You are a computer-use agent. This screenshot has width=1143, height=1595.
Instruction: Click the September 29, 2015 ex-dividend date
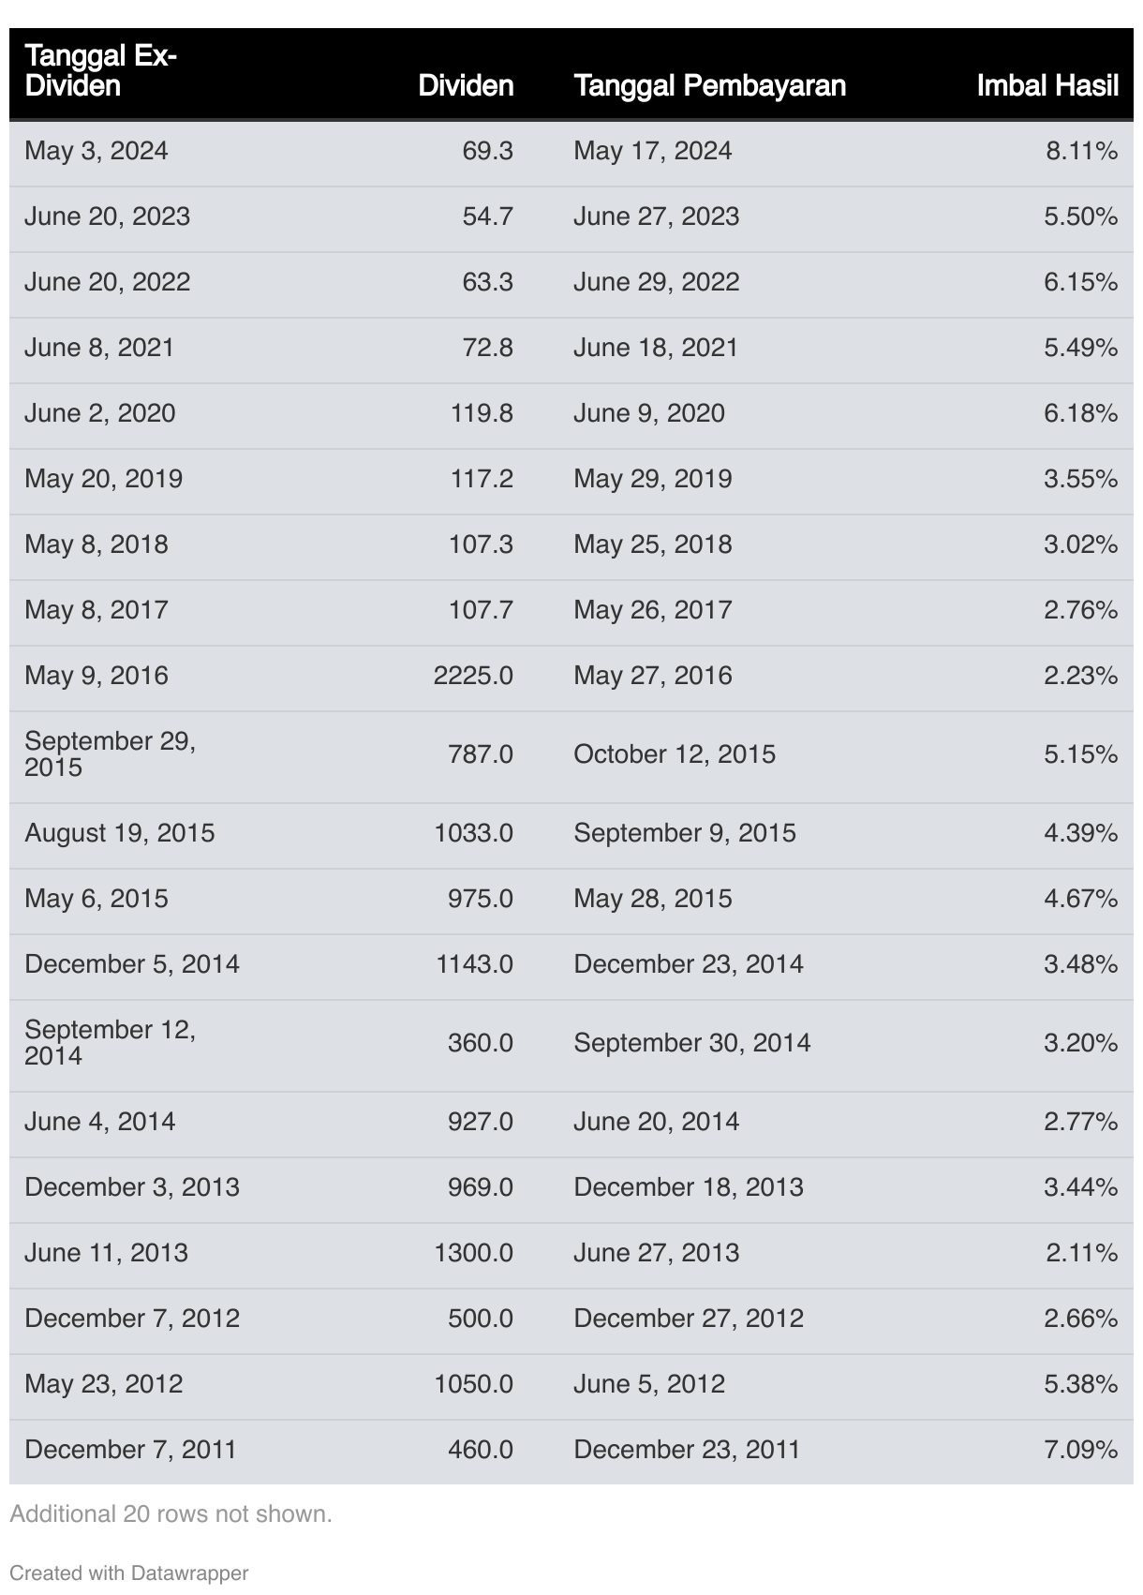(x=111, y=754)
